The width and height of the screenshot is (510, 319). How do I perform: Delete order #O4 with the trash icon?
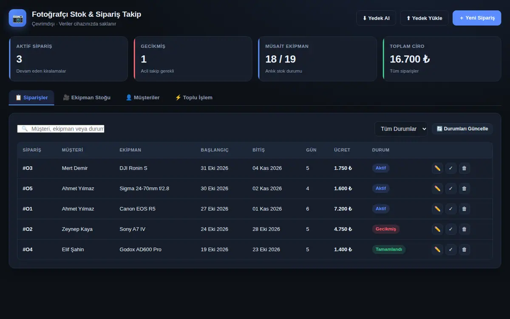click(464, 250)
